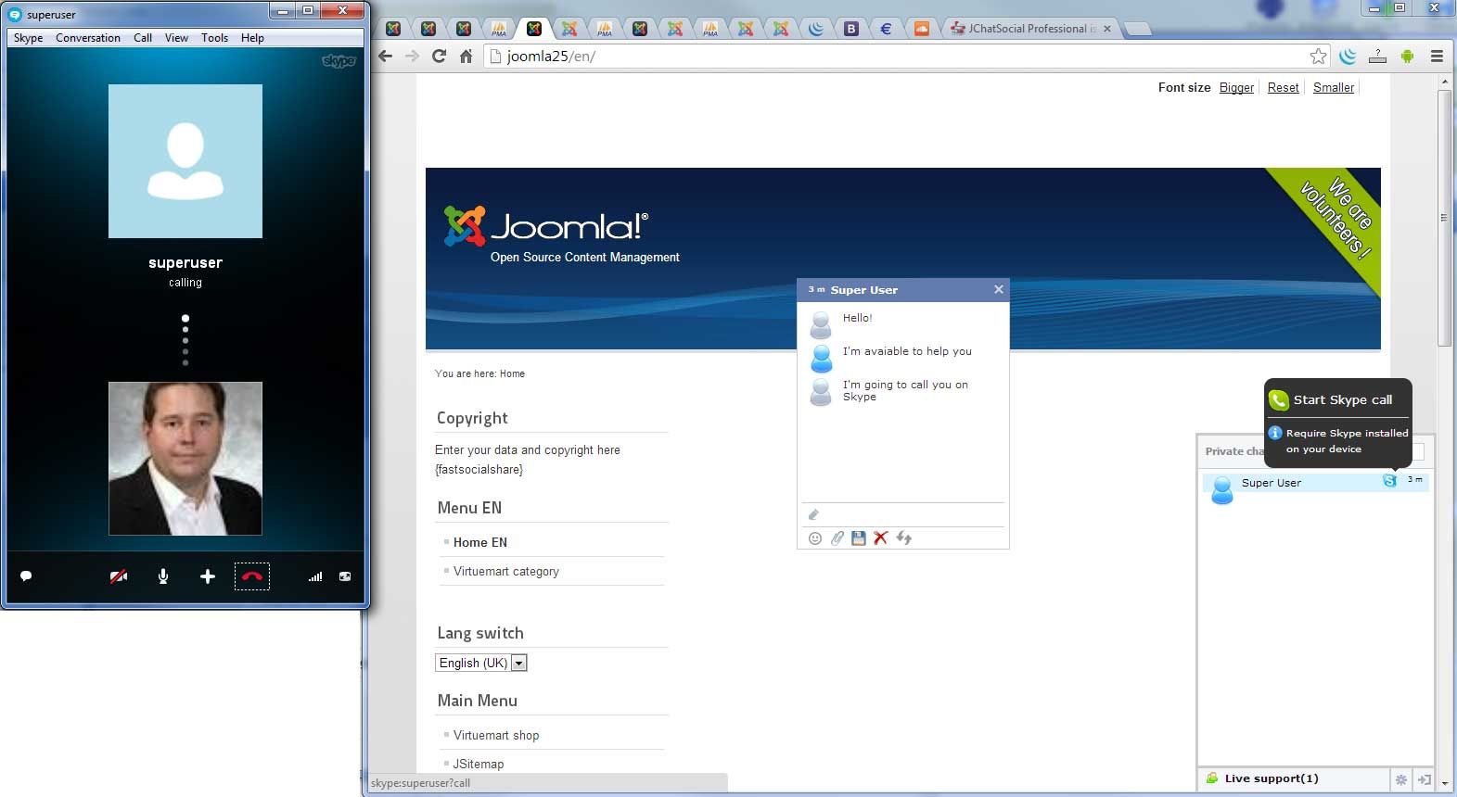Open the Help menu in Skype
This screenshot has width=1457, height=797.
[252, 38]
